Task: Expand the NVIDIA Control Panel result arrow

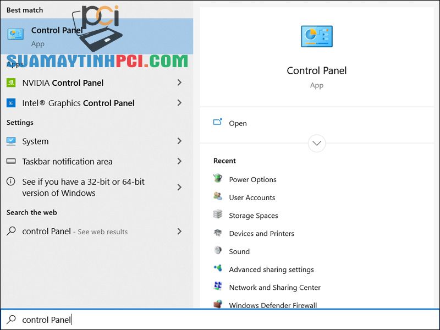Action: click(180, 82)
